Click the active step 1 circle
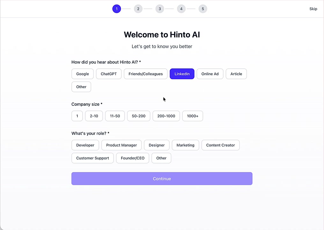This screenshot has width=324, height=230. pos(116,9)
